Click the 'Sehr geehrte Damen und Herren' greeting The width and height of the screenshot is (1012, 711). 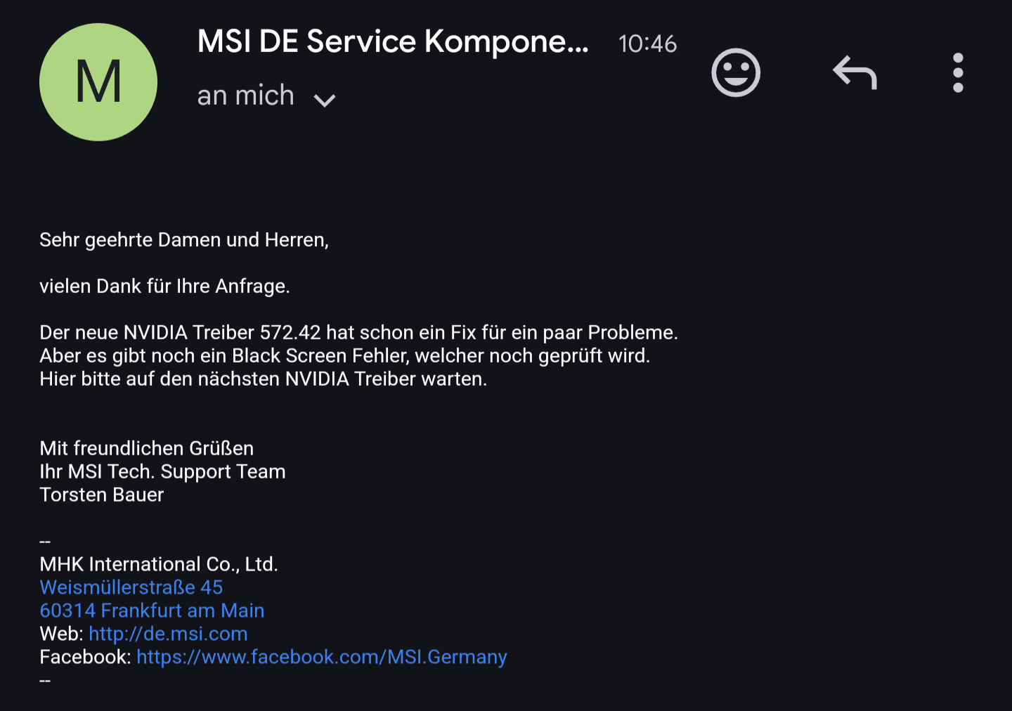[x=184, y=240]
